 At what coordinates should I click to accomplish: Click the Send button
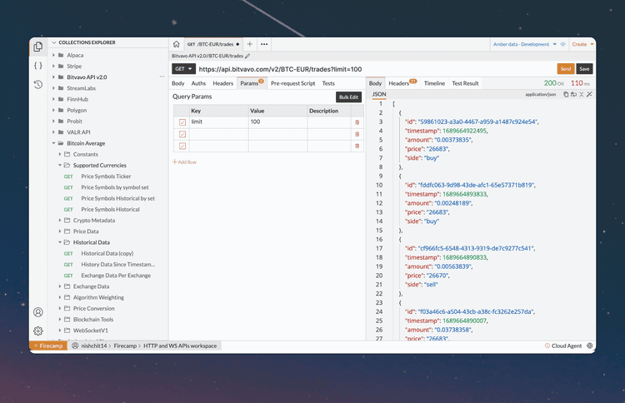pyautogui.click(x=566, y=69)
